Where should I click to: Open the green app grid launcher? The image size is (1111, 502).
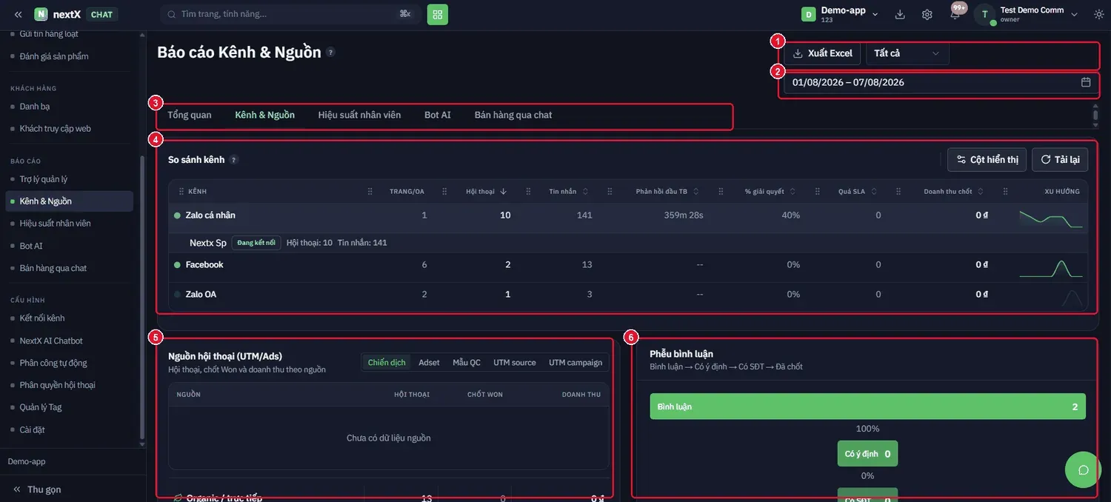click(438, 14)
